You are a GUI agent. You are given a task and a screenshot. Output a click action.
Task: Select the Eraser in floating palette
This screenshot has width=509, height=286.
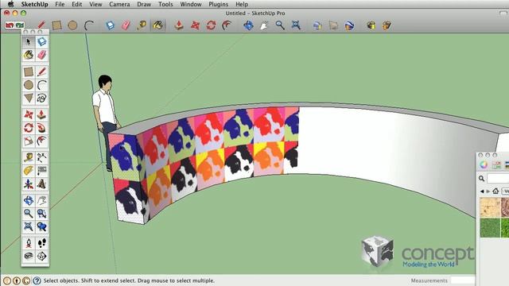[x=42, y=55]
